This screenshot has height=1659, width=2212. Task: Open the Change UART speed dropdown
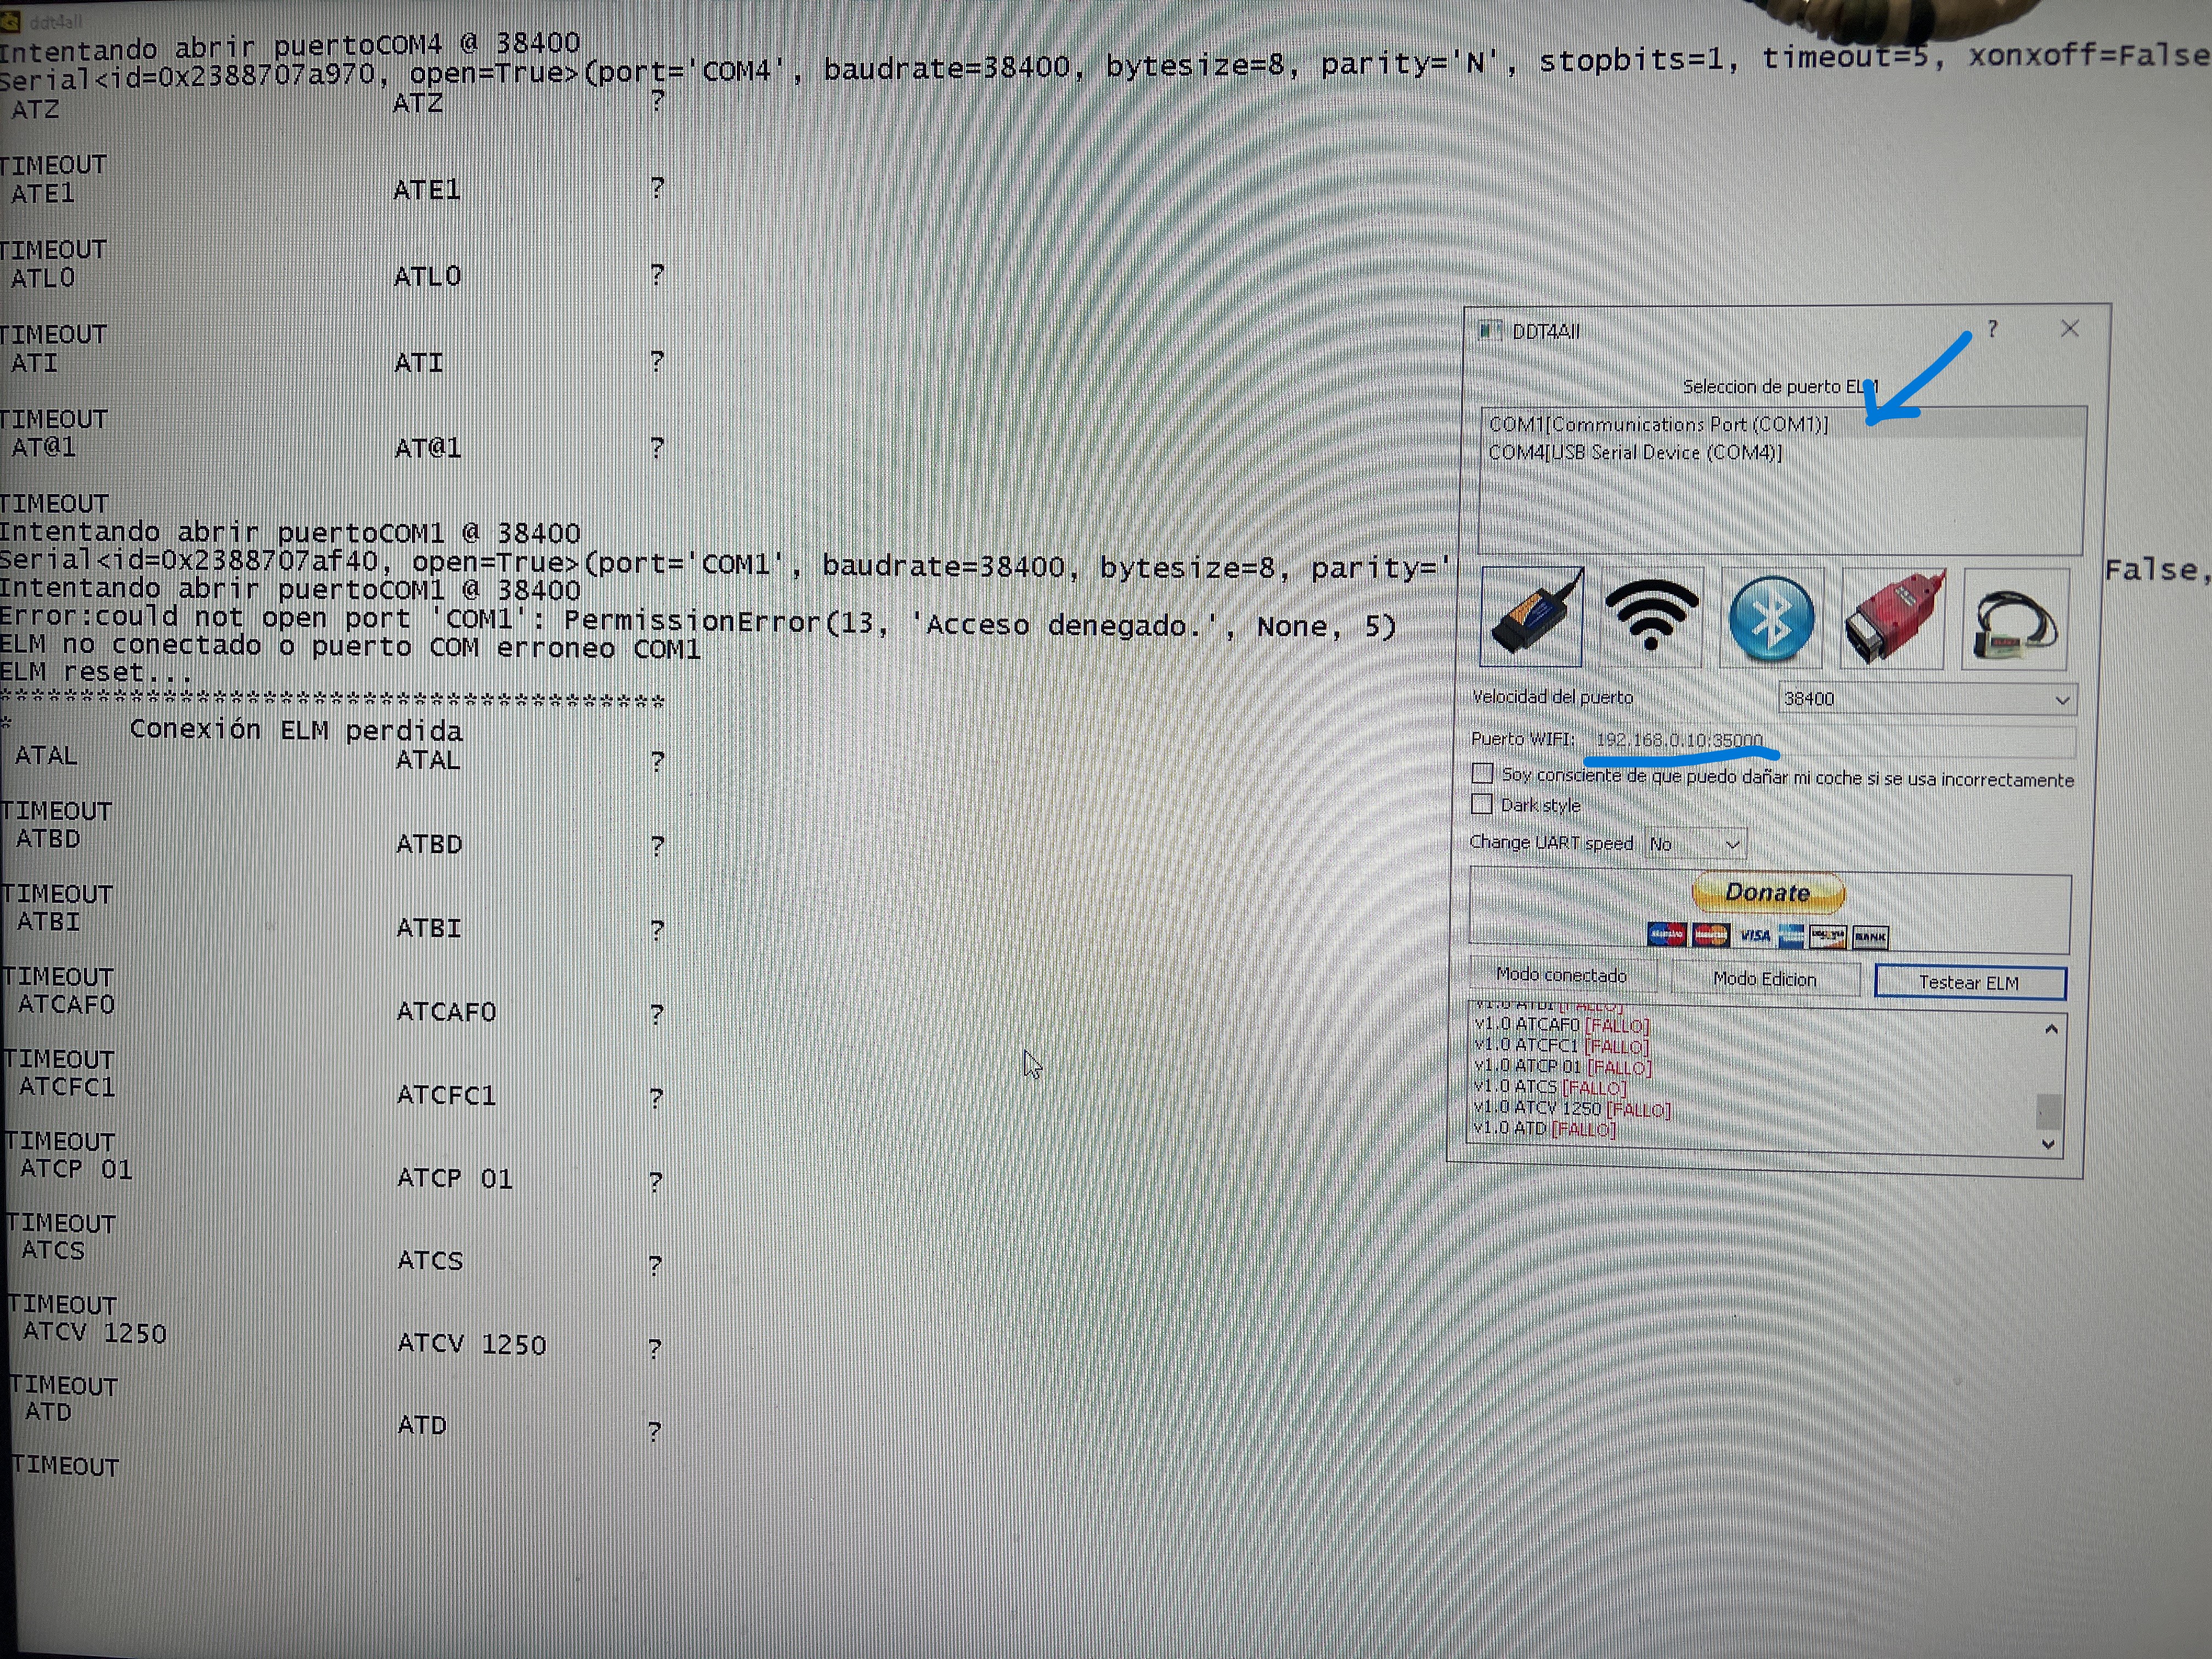(x=1695, y=844)
